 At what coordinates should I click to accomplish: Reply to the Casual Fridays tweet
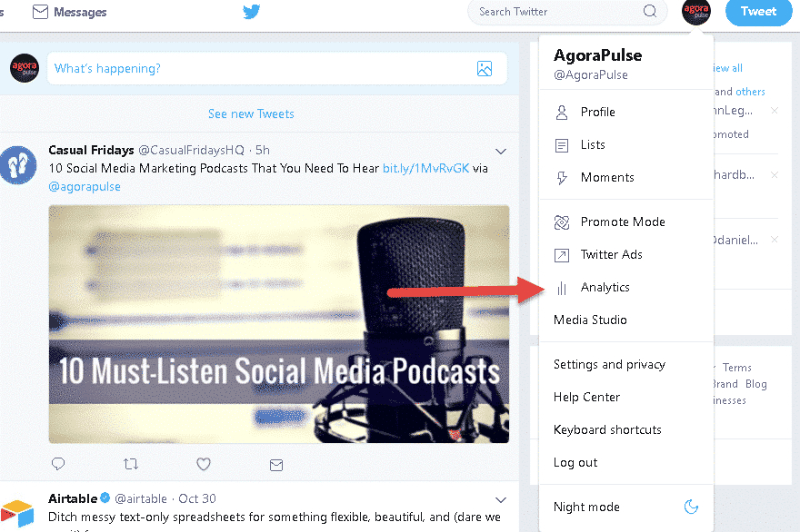[58, 464]
